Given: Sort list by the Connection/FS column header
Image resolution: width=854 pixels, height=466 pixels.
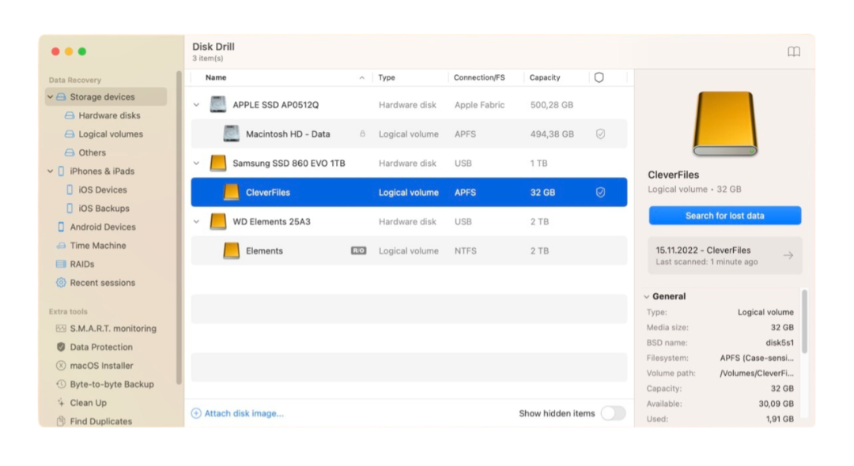Looking at the screenshot, I should 479,77.
